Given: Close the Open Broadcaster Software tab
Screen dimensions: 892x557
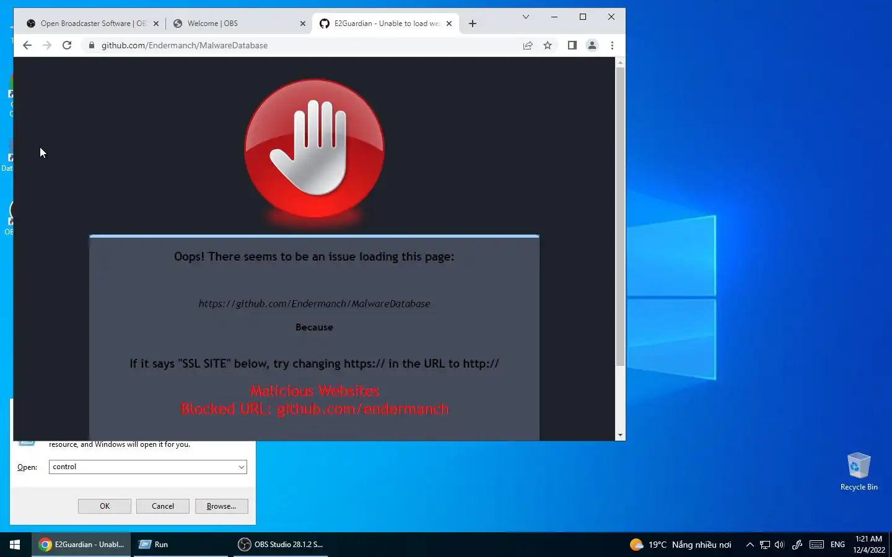Looking at the screenshot, I should pyautogui.click(x=156, y=24).
